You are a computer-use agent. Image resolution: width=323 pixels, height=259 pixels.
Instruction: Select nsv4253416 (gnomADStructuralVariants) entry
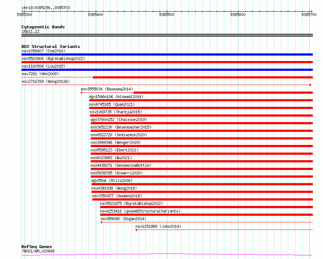(140, 211)
